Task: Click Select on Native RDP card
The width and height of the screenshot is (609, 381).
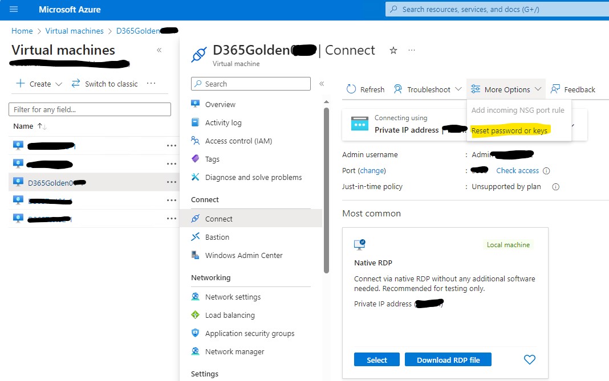Action: pyautogui.click(x=377, y=360)
